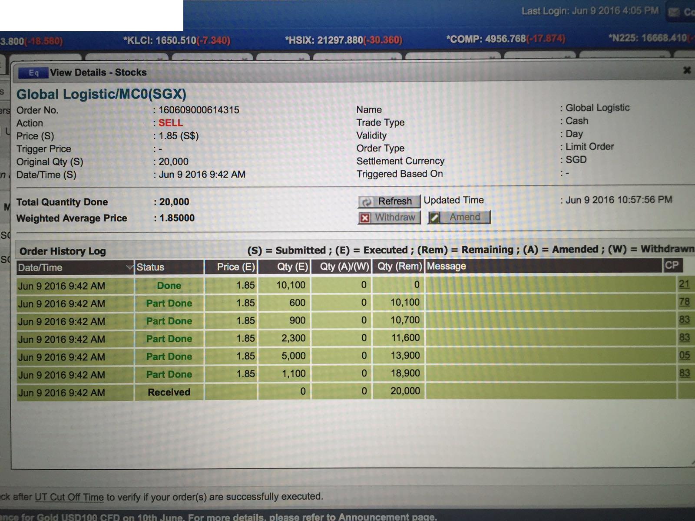Open counterparty link 05 in 5,000 qty row
This screenshot has width=695, height=521.
pos(684,355)
